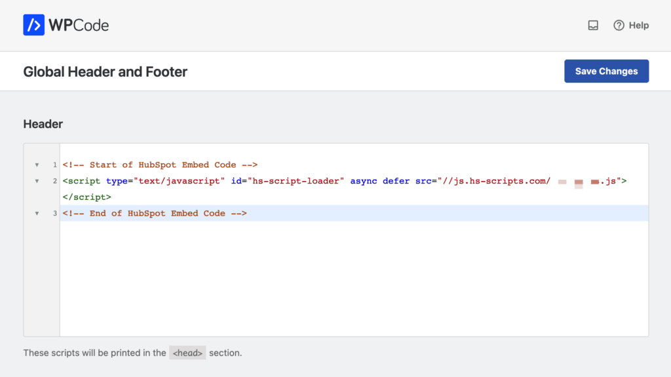Collapse the fold arrow on line 2
This screenshot has width=671, height=377.
click(x=37, y=181)
